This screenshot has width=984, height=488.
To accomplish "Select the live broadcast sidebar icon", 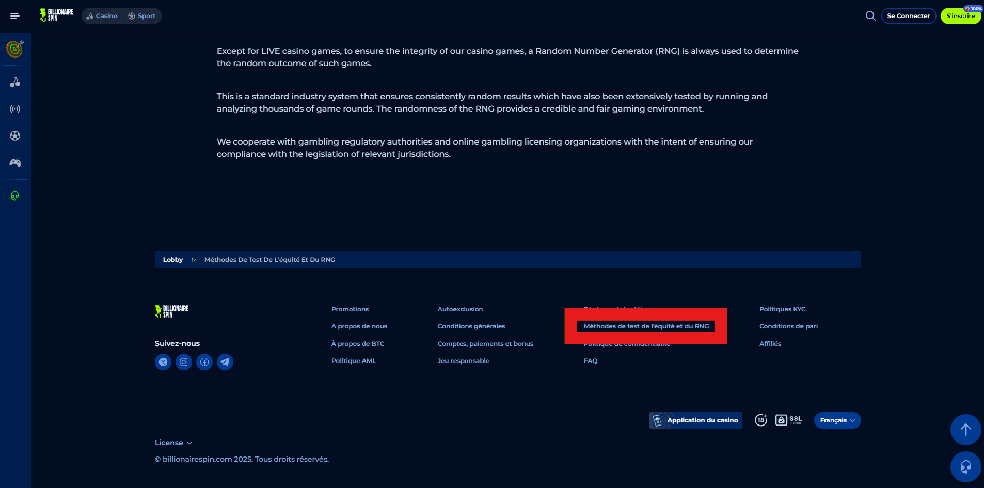I will click(15, 109).
